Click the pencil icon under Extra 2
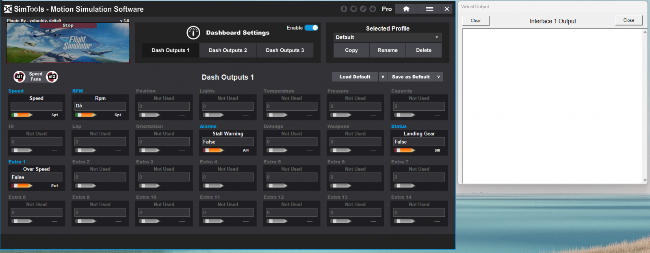This screenshot has height=253, width=650. click(x=86, y=186)
